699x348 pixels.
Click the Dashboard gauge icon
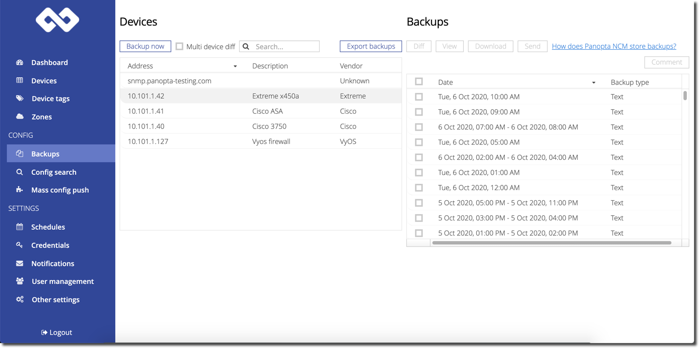tap(20, 63)
